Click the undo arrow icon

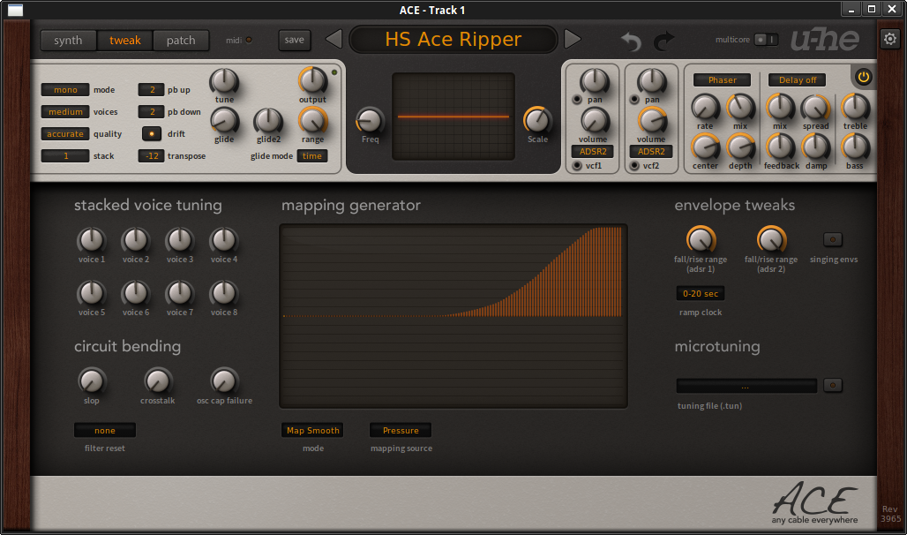click(631, 41)
